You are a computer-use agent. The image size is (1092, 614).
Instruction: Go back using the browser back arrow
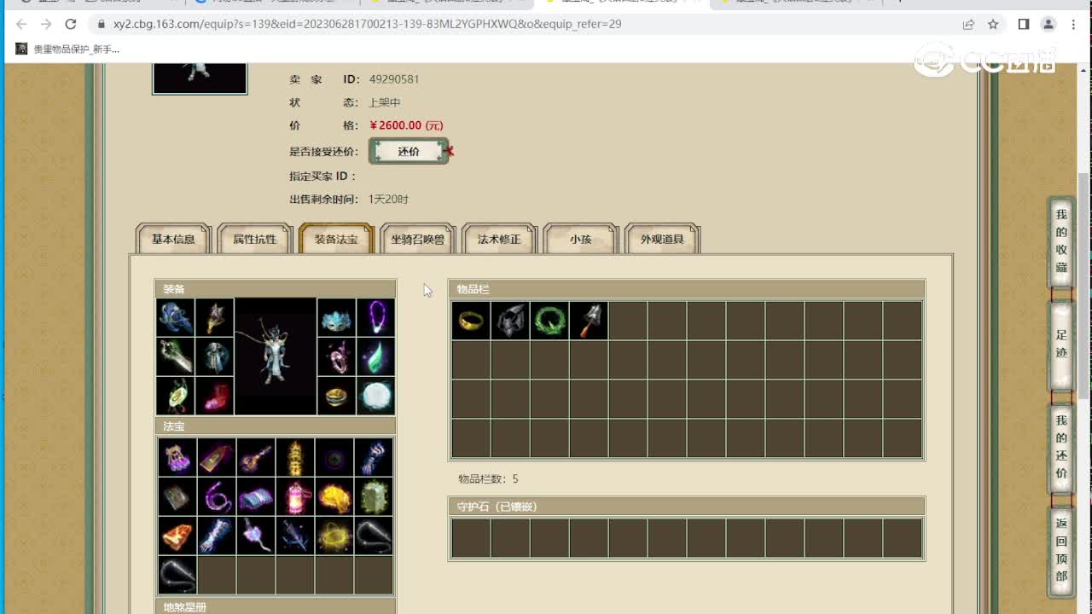coord(21,24)
